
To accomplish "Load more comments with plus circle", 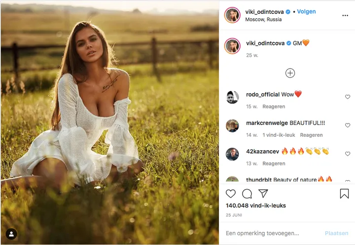I will pyautogui.click(x=290, y=73).
